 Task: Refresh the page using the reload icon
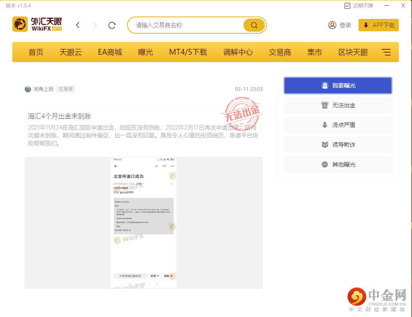112,25
